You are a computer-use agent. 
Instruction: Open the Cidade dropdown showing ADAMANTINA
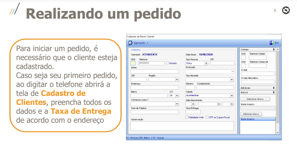tap(232, 95)
